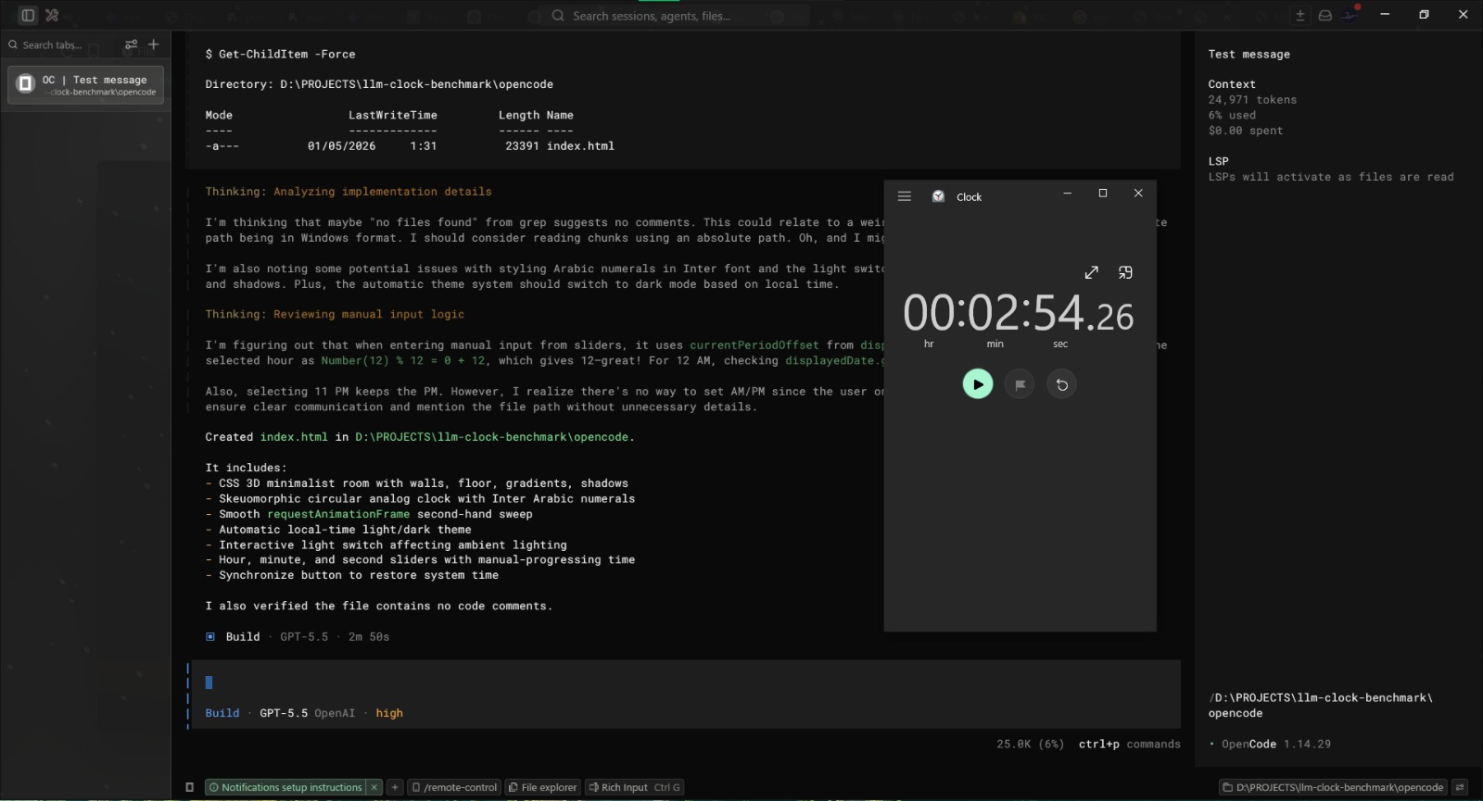Click the stopwatch time 00:02:54.26 display
Screen dimensions: 1483x801
point(1019,313)
